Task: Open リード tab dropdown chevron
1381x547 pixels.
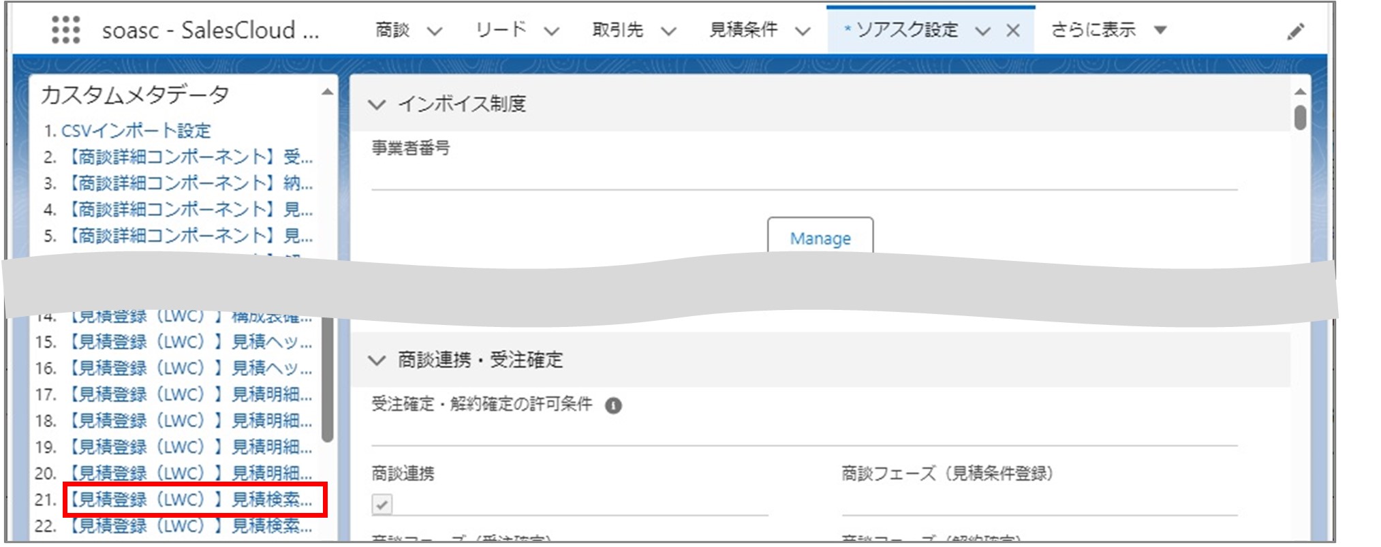Action: [551, 31]
